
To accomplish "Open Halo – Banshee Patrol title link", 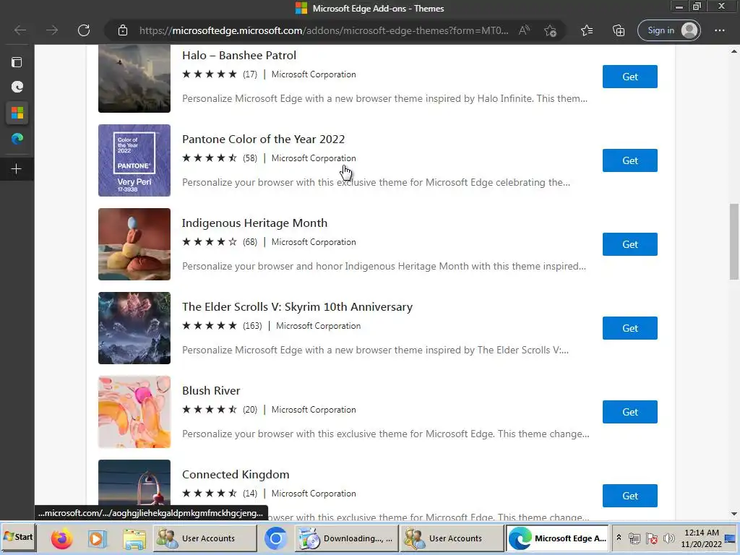I will pyautogui.click(x=239, y=55).
